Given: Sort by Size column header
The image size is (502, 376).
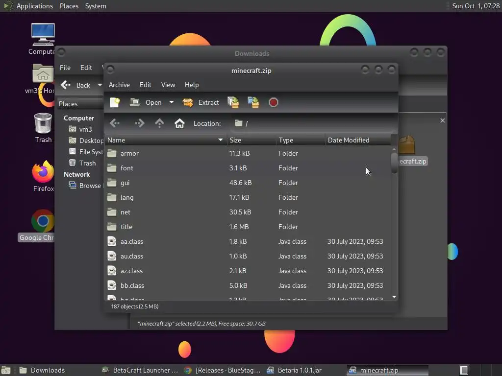Looking at the screenshot, I should click(251, 140).
